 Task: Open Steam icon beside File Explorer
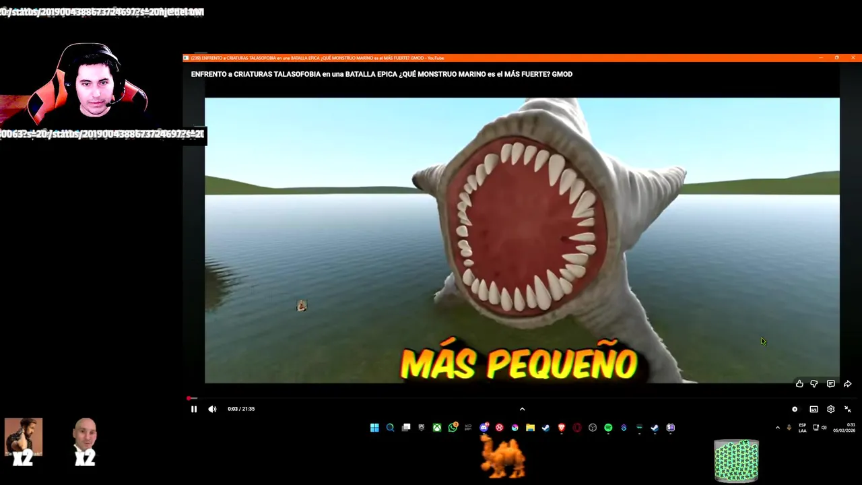click(545, 428)
